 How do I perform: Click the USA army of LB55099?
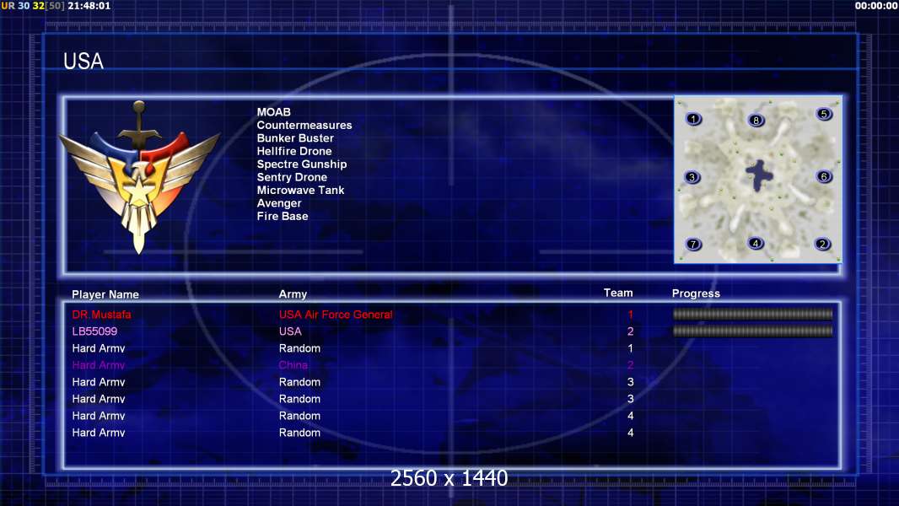[290, 331]
